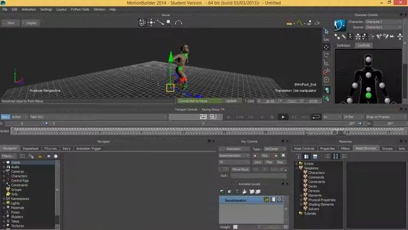The height and width of the screenshot is (230, 408).
Task: Open the playback speed 1x dropdown
Action: [331, 117]
